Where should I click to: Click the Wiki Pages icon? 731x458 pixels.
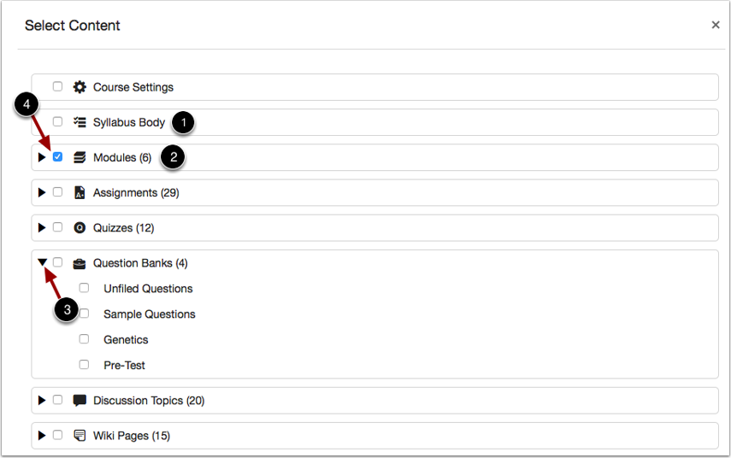pyautogui.click(x=80, y=436)
